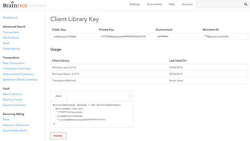This screenshot has height=141, width=250.
Task: Select the Transparent Redirect row
Action: [149, 81]
